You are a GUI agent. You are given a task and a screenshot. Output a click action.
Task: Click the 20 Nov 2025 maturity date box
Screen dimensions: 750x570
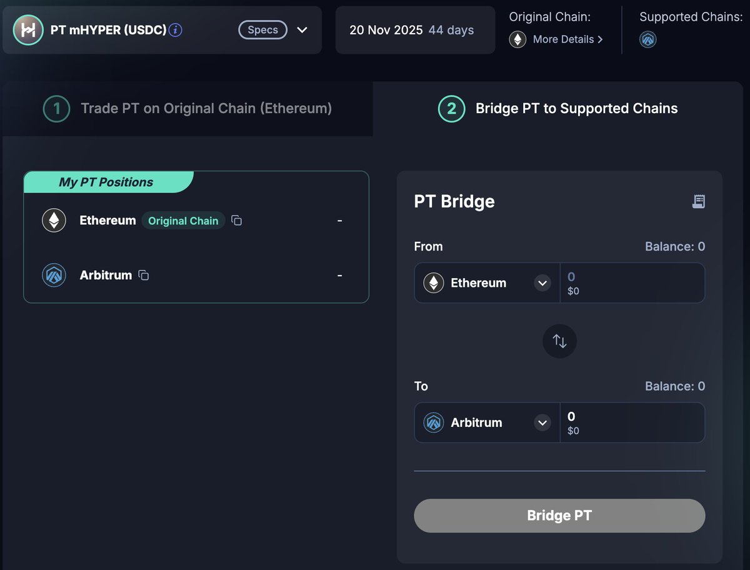(x=415, y=30)
